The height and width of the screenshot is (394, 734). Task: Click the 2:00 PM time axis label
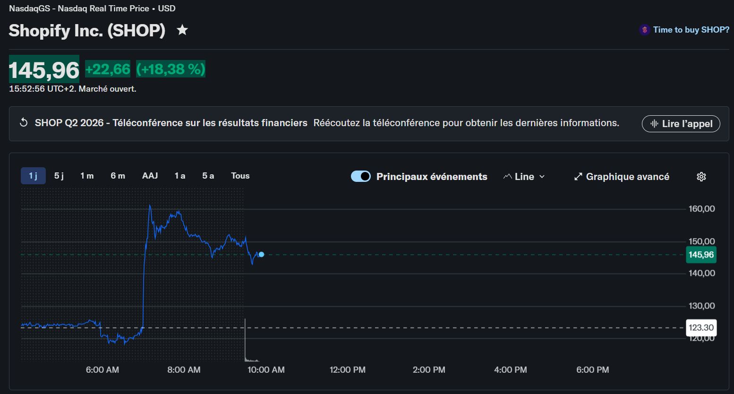click(429, 370)
